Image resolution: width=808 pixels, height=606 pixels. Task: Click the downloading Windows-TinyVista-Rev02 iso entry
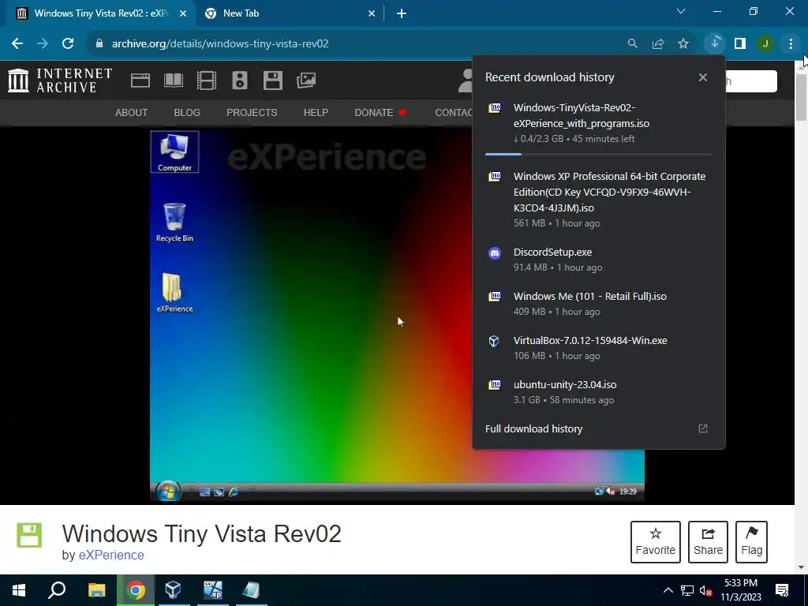click(599, 123)
